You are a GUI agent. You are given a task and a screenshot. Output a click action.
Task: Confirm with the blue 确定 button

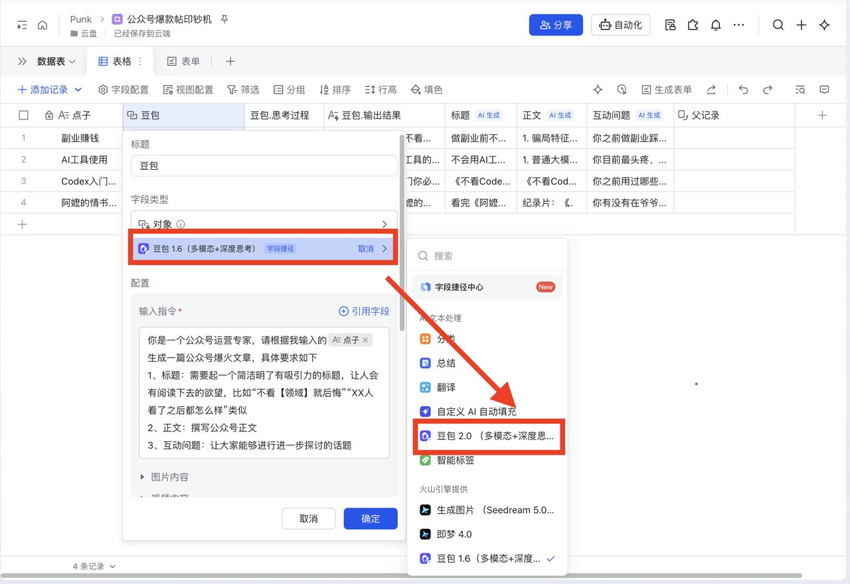[x=371, y=519]
